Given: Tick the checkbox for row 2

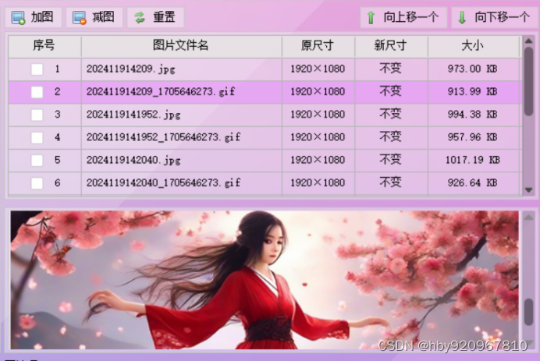Looking at the screenshot, I should point(37,92).
